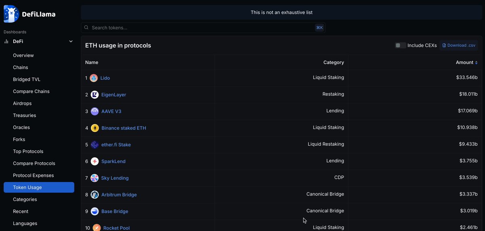The width and height of the screenshot is (485, 231).
Task: Click the $17.069b amount
Action: coord(467,111)
